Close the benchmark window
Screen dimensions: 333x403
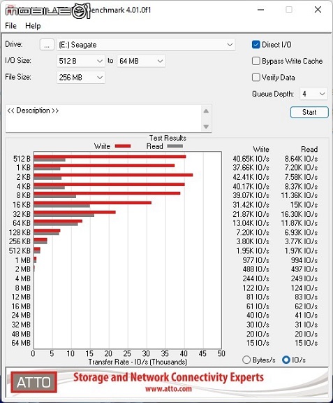coord(318,10)
